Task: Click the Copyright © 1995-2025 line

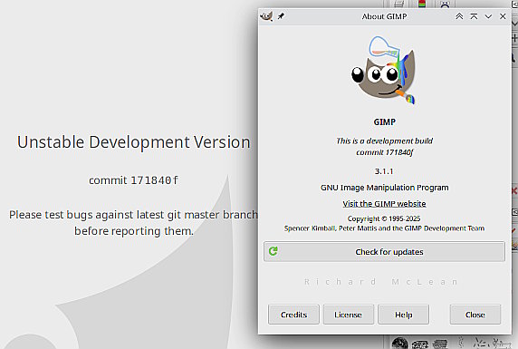Action: click(384, 218)
